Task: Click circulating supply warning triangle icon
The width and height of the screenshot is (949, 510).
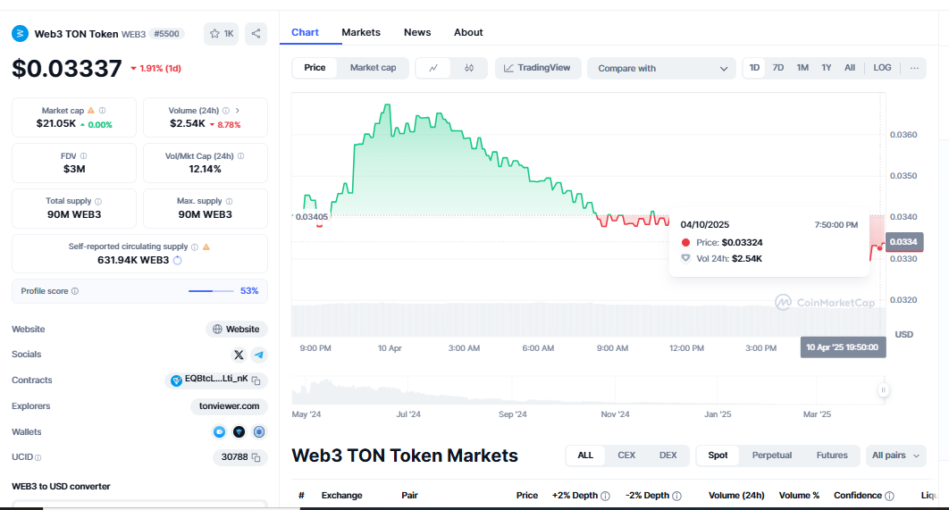Action: pos(206,247)
